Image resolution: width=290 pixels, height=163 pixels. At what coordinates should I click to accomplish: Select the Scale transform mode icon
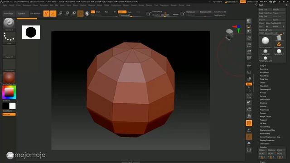click(x=67, y=14)
